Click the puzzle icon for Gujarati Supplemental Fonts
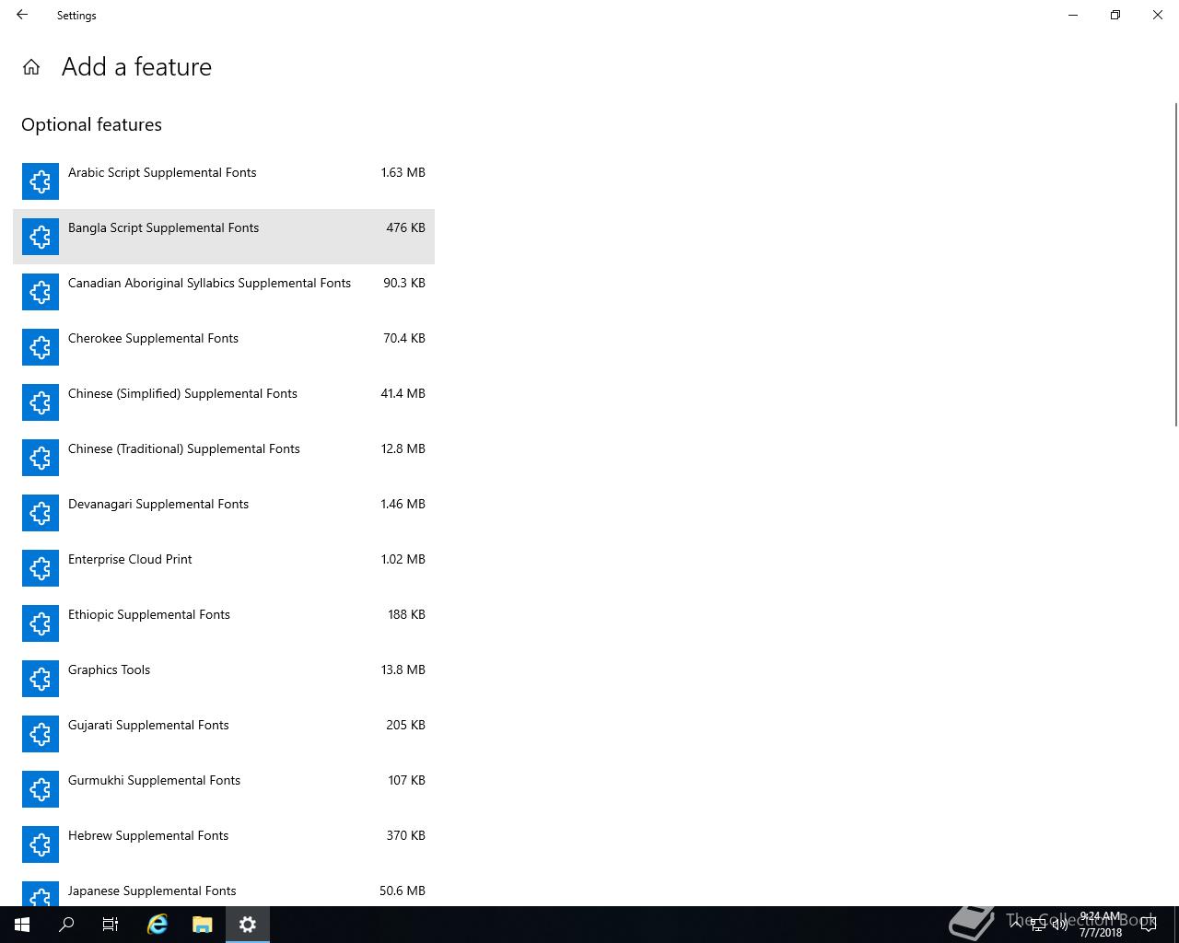The width and height of the screenshot is (1179, 943). click(41, 734)
